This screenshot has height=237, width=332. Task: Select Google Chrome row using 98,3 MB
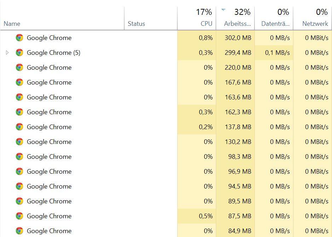(x=166, y=156)
